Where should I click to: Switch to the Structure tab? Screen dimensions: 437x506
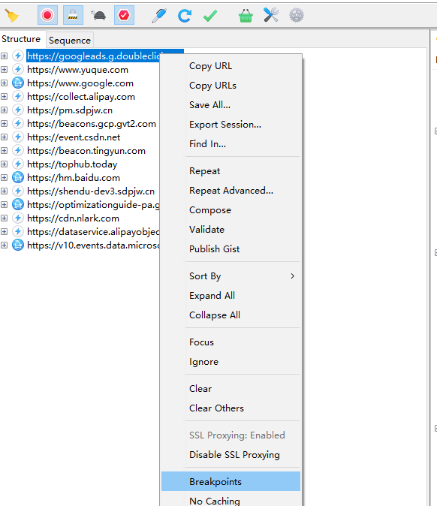tap(21, 39)
